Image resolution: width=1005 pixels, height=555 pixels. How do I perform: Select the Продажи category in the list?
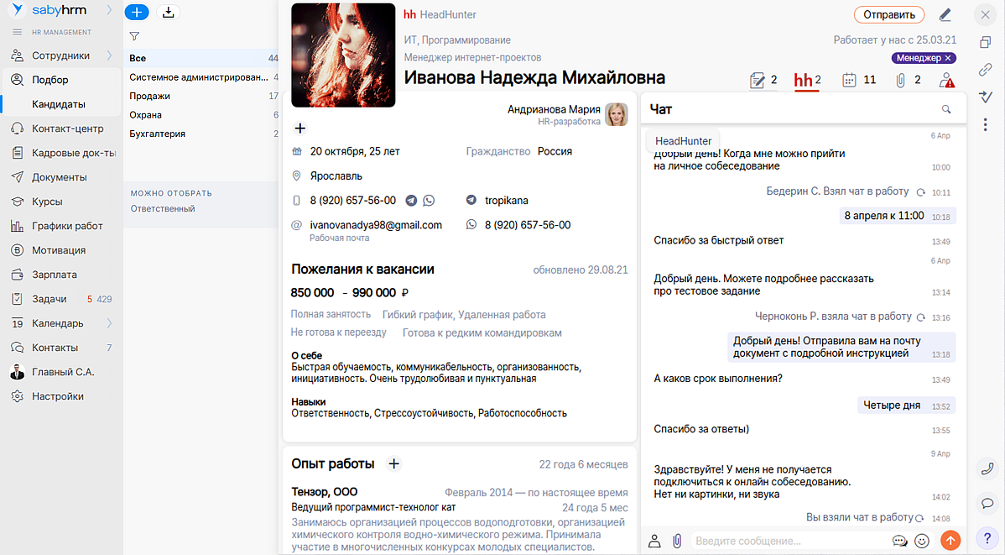(x=150, y=96)
